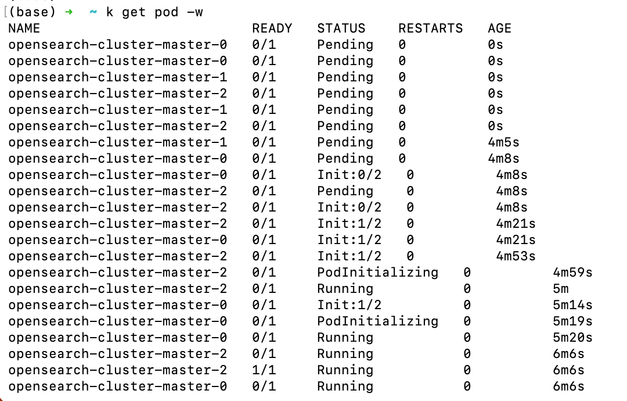The width and height of the screenshot is (627, 401).
Task: Click PodInitializing status in master-2 row
Action: [377, 273]
